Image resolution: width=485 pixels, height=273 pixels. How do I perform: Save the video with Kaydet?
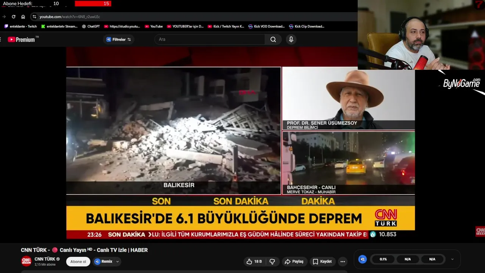tap(322, 262)
